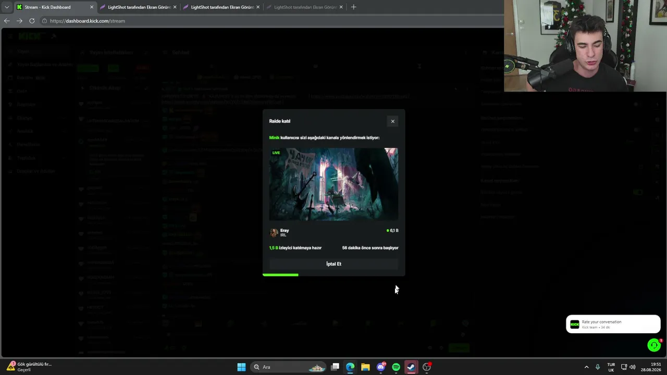Open the weather widget on the taskbar
This screenshot has width=667, height=375.
pos(29,367)
